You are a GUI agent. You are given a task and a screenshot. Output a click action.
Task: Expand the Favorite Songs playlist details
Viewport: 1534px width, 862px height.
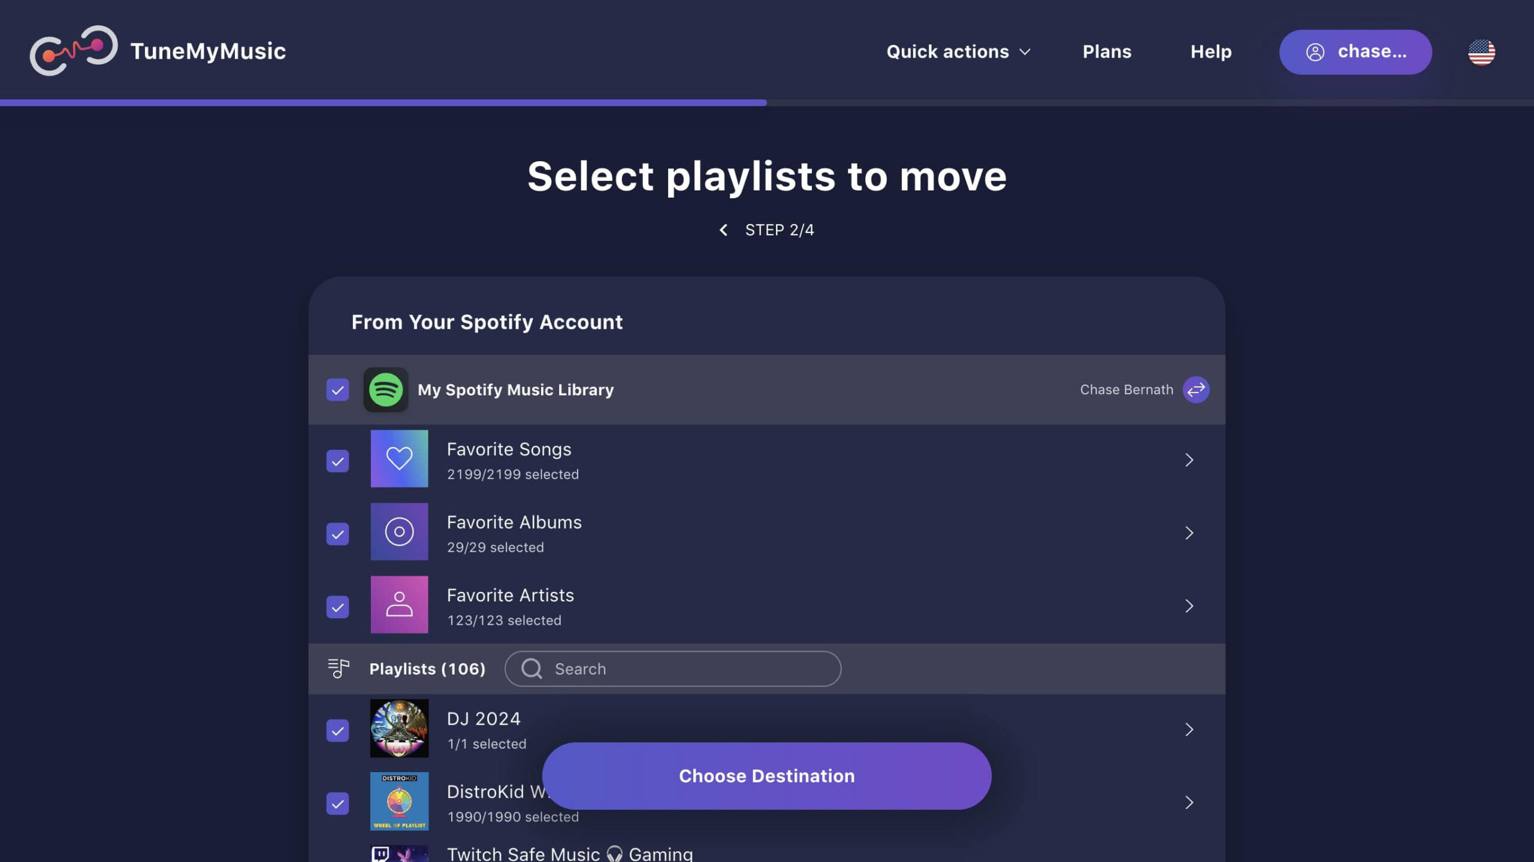[1188, 458]
